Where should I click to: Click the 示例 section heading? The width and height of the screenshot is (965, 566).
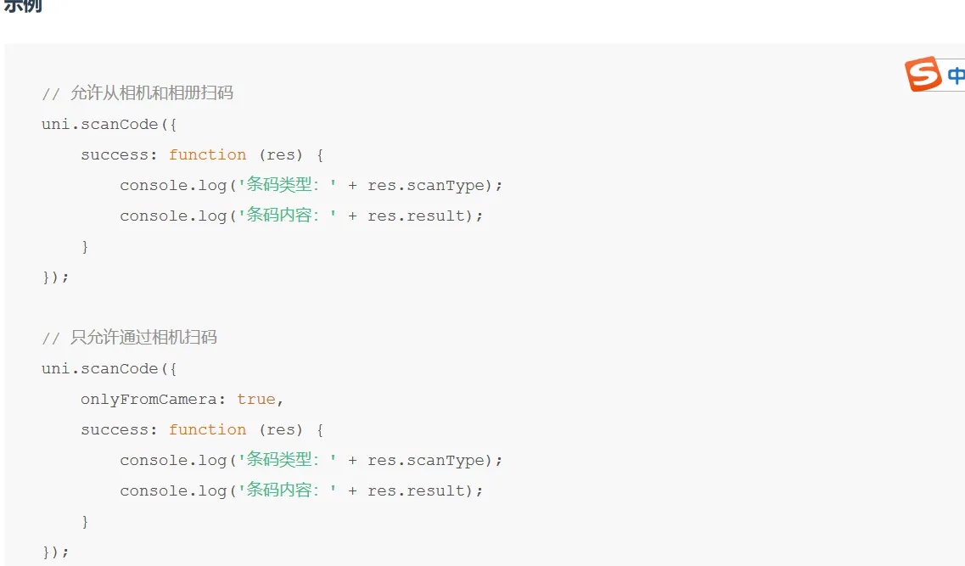[x=23, y=6]
